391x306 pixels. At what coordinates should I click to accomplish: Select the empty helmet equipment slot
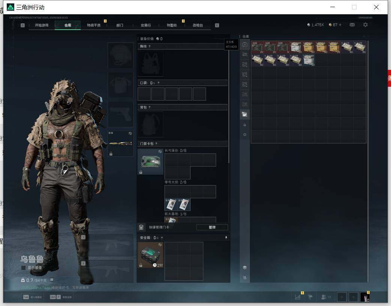(120, 55)
